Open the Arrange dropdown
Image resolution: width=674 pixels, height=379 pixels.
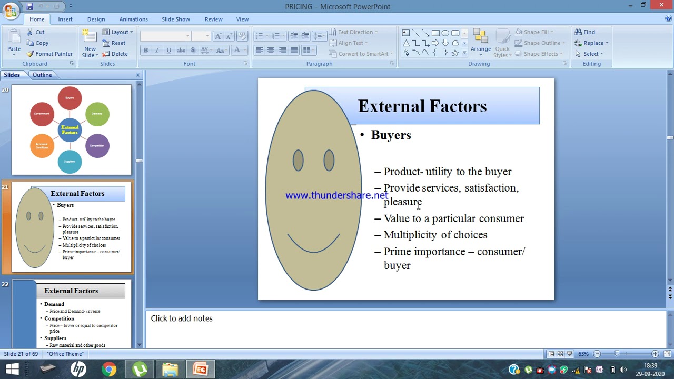[480, 42]
